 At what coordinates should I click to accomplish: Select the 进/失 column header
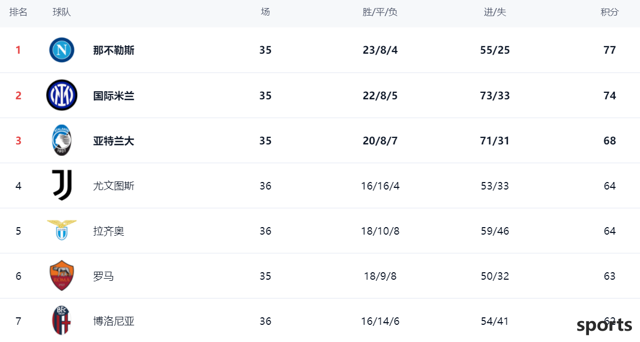[x=495, y=12]
